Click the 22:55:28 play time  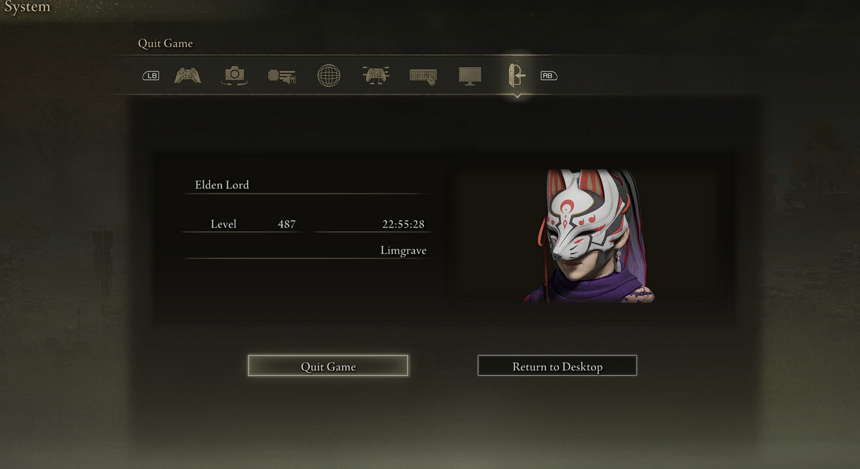(403, 224)
